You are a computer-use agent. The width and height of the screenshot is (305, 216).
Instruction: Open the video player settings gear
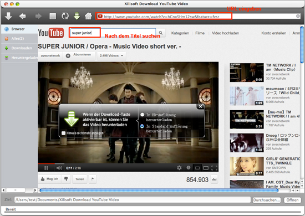coord(179,168)
